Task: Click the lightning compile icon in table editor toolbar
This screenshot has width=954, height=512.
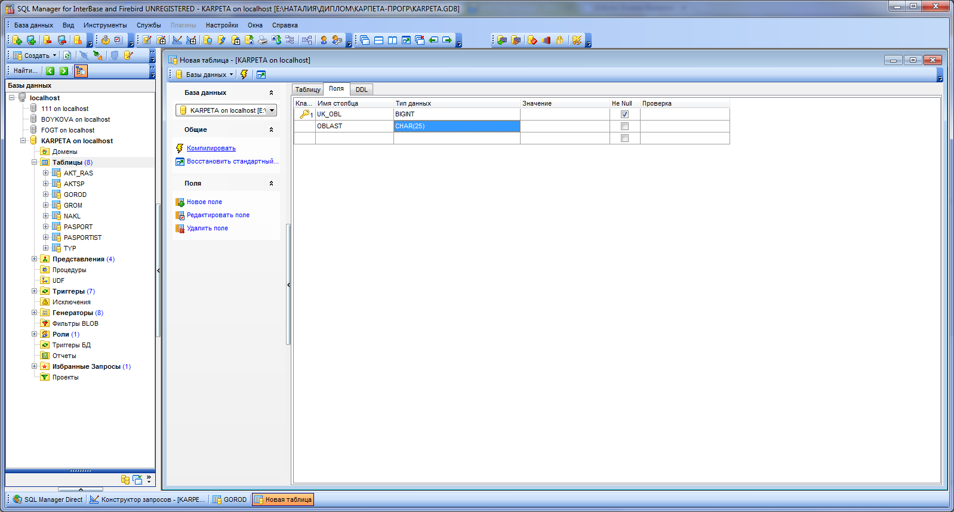Action: pyautogui.click(x=244, y=75)
